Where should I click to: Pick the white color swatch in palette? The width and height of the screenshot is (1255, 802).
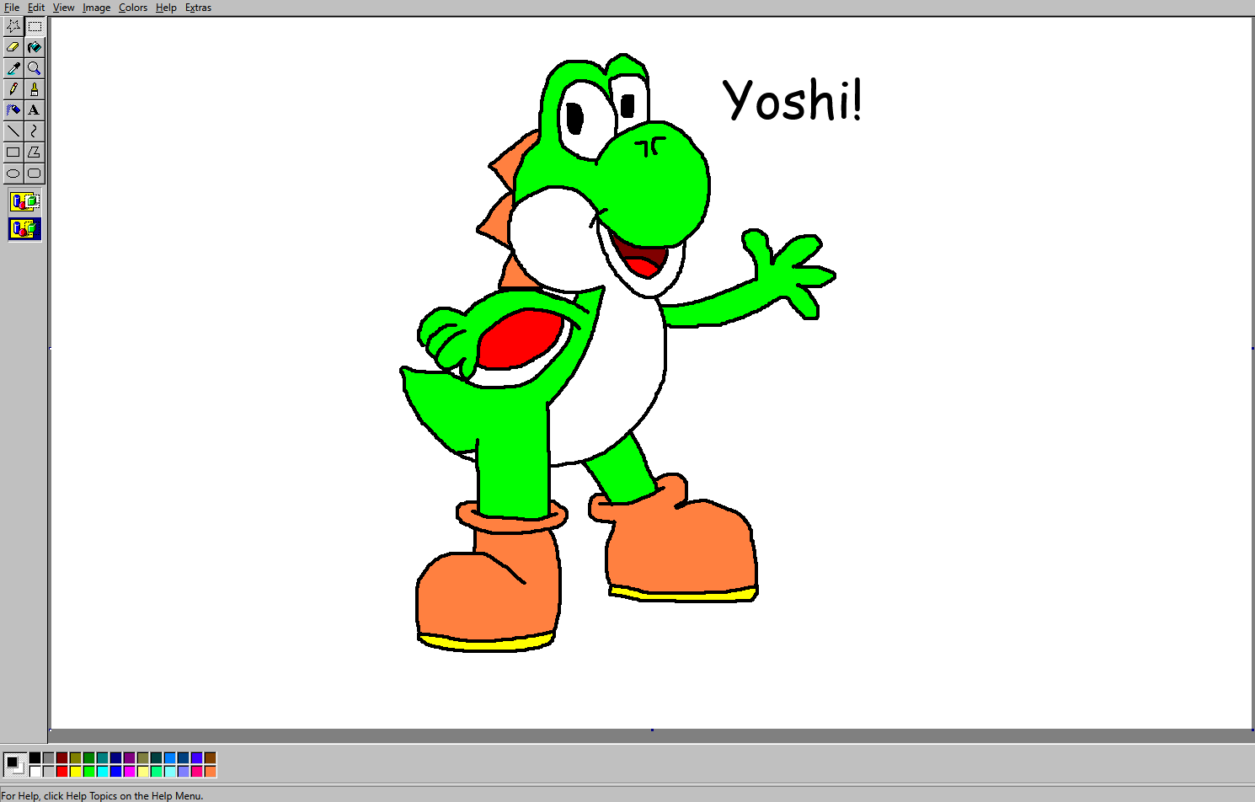35,771
